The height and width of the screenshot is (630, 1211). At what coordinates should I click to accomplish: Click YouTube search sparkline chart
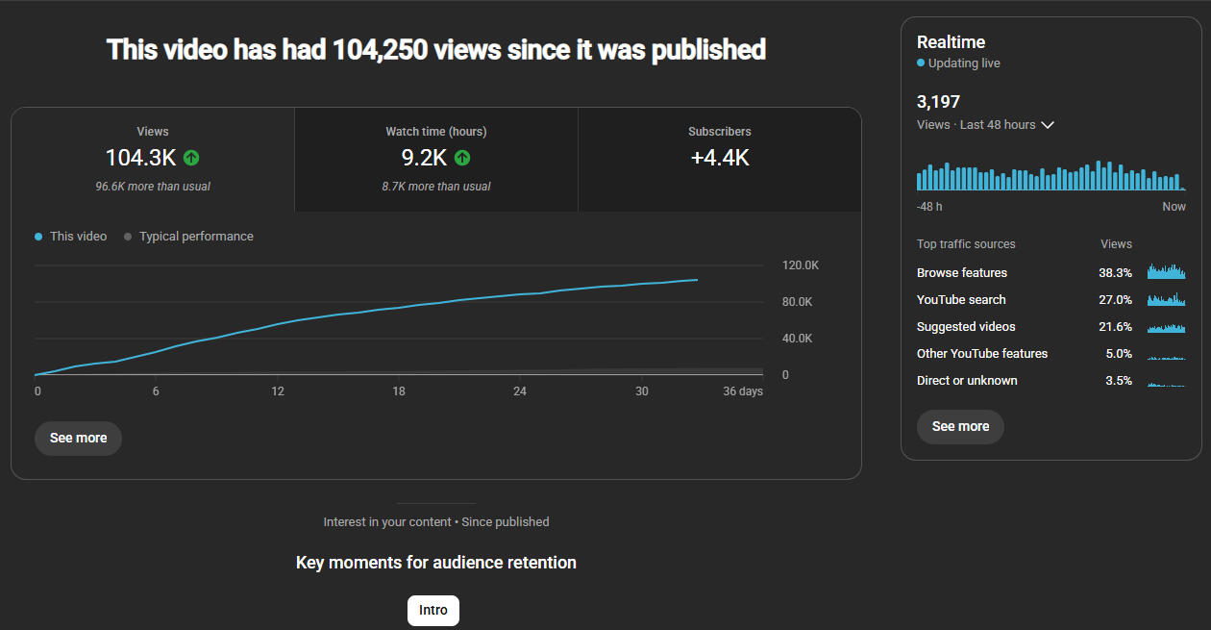click(1166, 300)
